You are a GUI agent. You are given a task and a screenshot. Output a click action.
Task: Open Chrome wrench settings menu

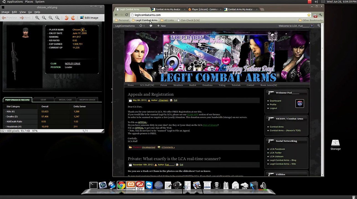[320, 15]
